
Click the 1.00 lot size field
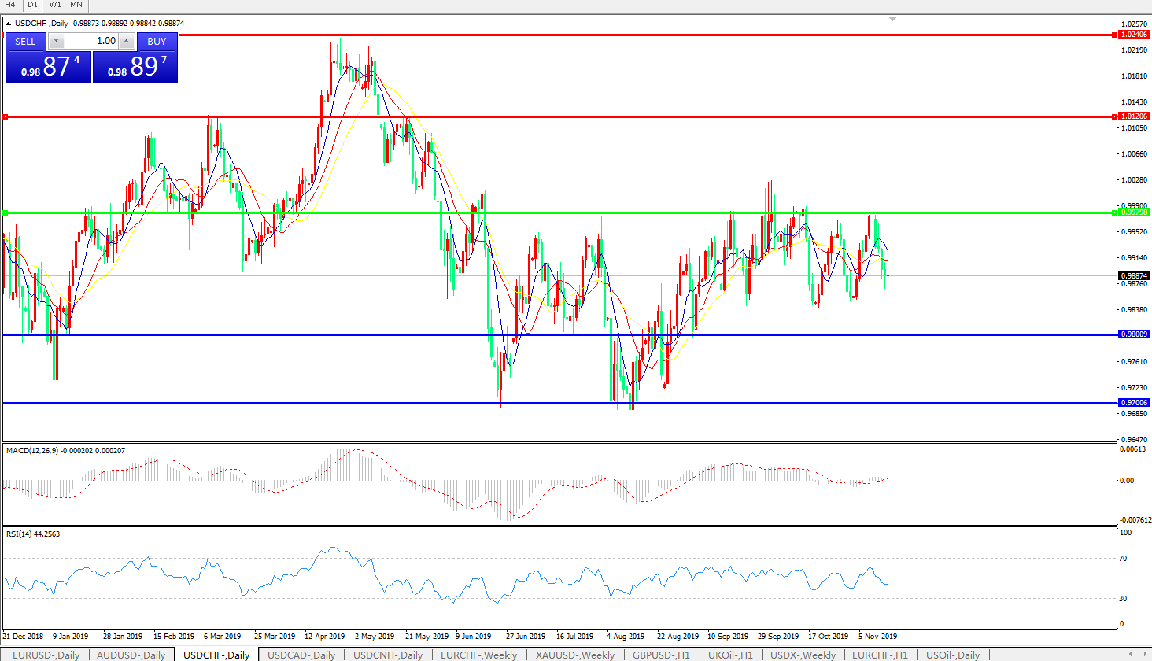click(x=91, y=41)
